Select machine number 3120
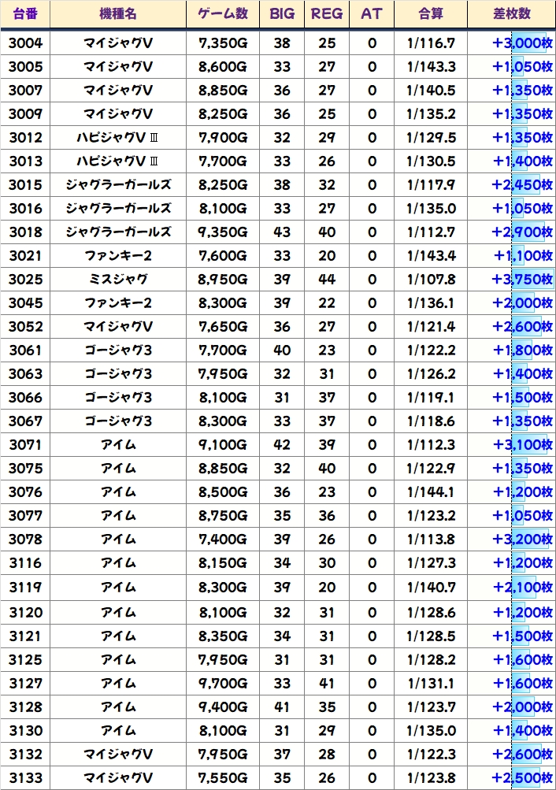This screenshot has width=556, height=790. click(25, 613)
